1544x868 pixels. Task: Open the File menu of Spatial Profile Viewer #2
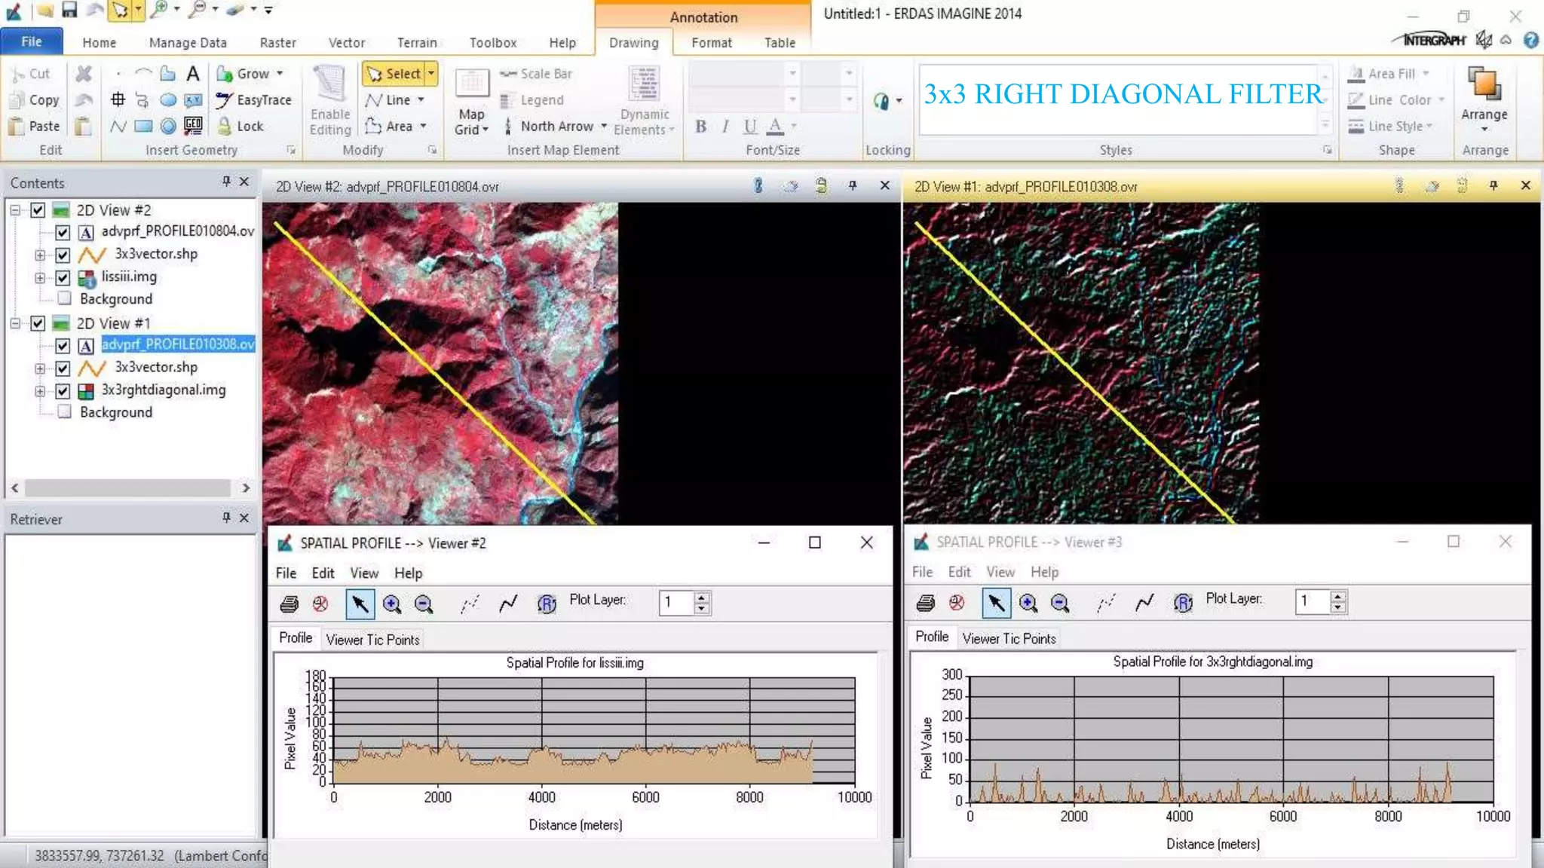point(286,573)
